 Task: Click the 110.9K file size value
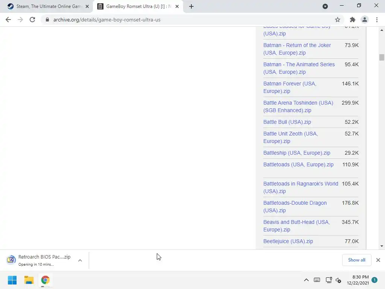pos(351,164)
